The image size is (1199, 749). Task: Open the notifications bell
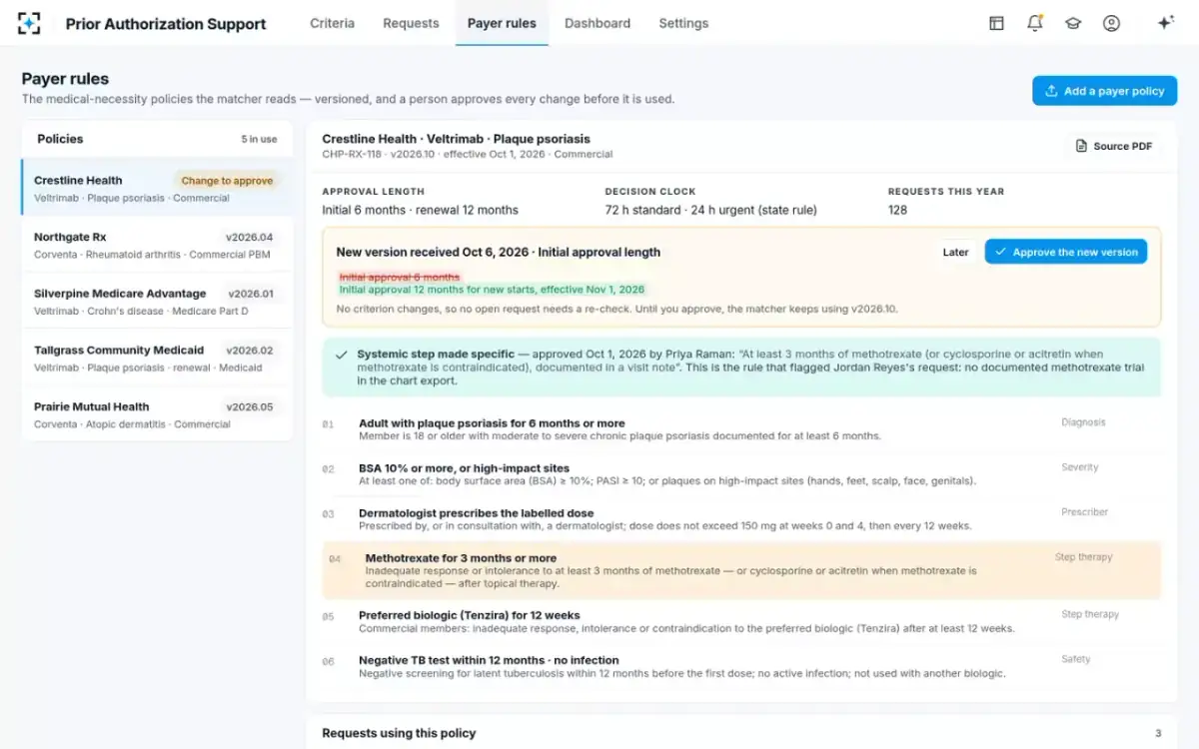pyautogui.click(x=1035, y=23)
